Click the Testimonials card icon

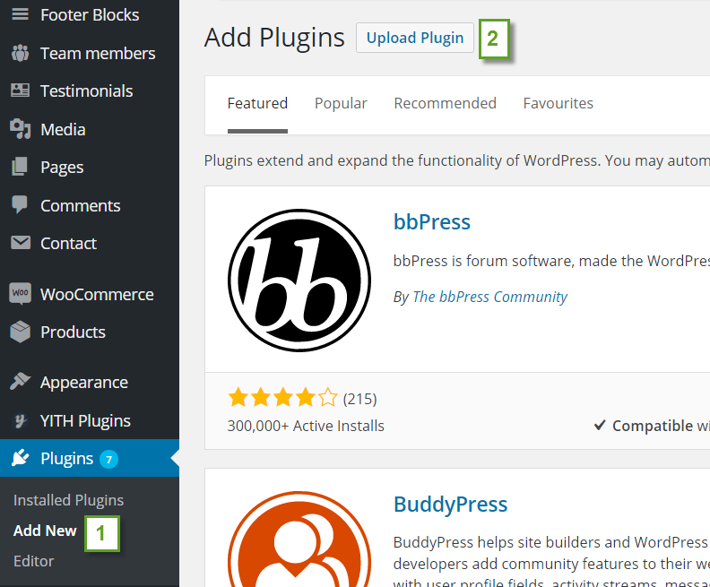pyautogui.click(x=20, y=91)
